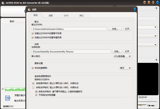Switch to the 提取 tab

click(51, 16)
